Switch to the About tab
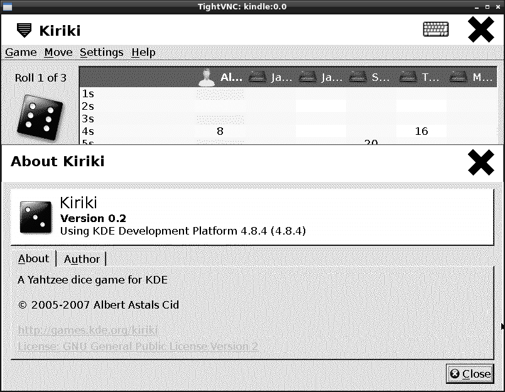 (33, 258)
